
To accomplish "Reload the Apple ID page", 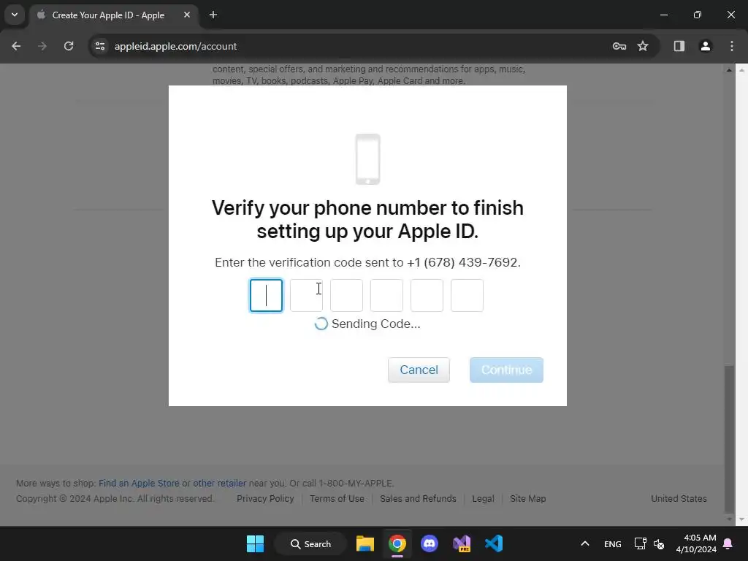I will point(69,46).
